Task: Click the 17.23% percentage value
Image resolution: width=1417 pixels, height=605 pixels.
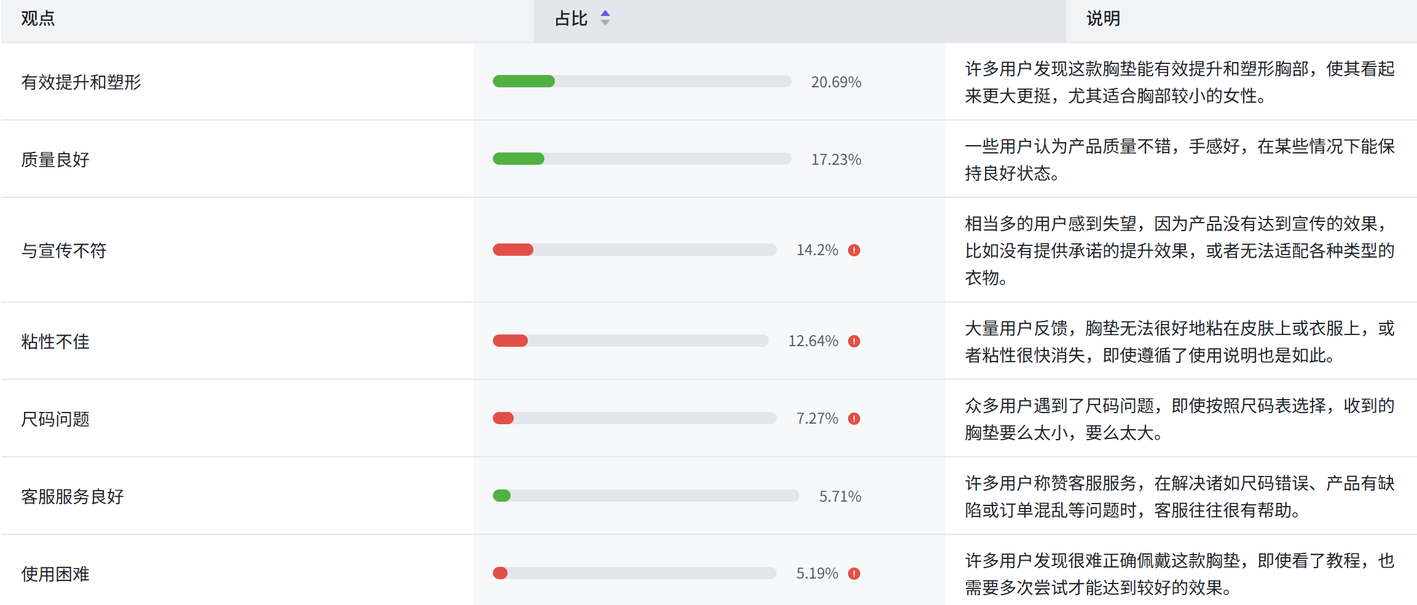Action: click(836, 159)
